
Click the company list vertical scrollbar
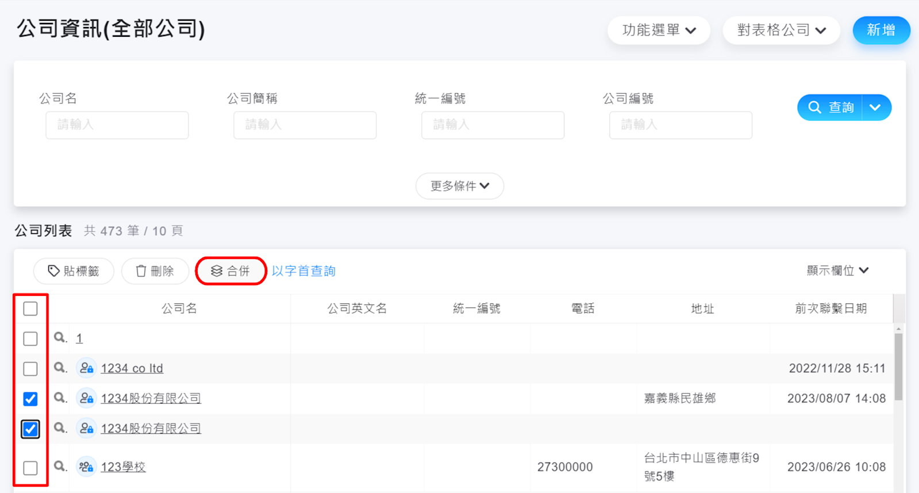point(898,368)
